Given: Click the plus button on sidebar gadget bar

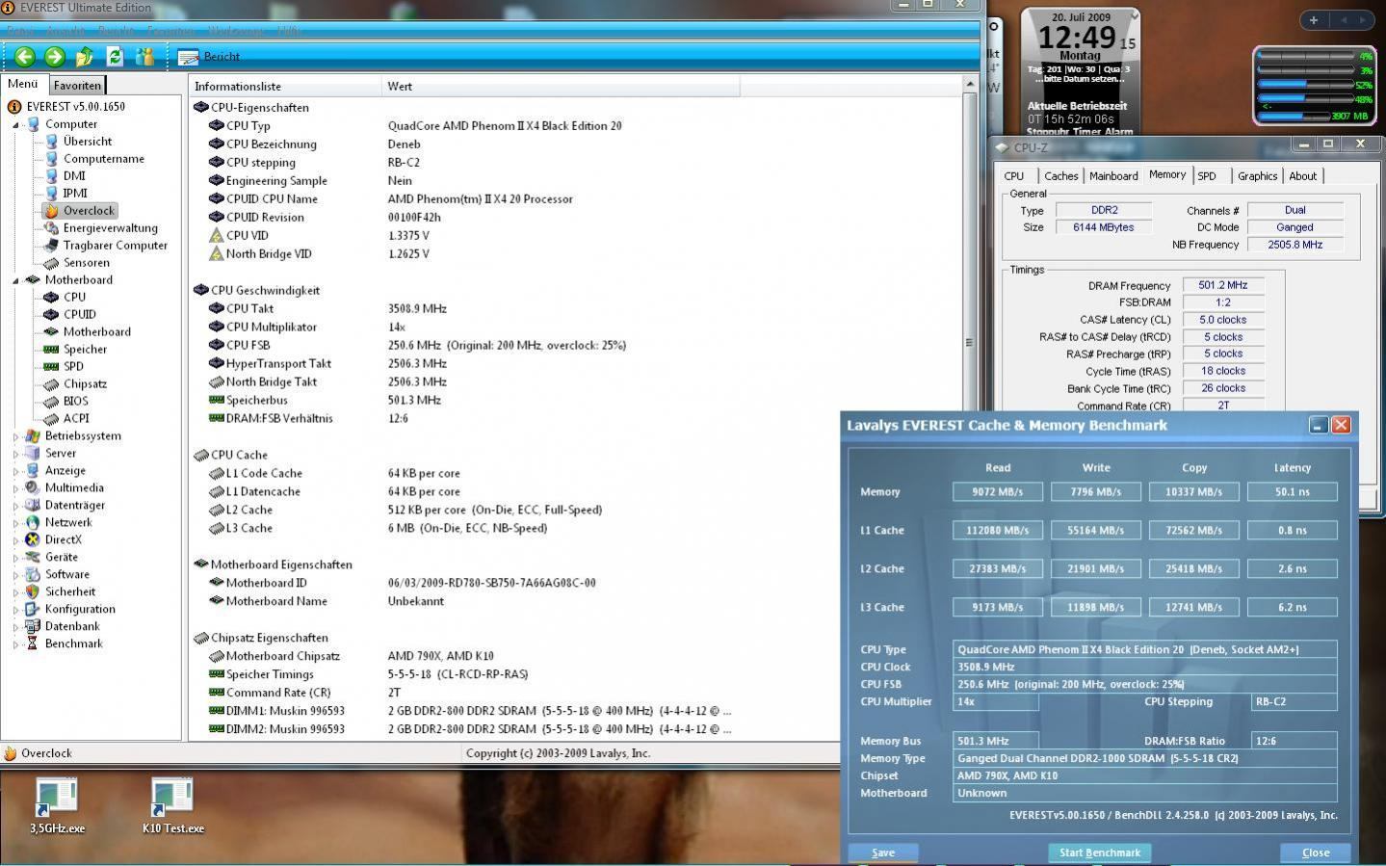Looking at the screenshot, I should (x=1314, y=19).
